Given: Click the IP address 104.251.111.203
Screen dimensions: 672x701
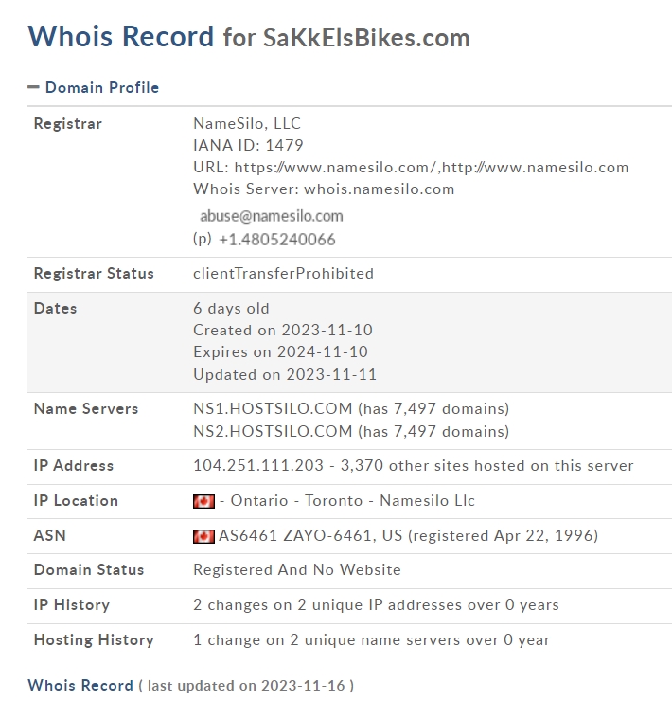Looking at the screenshot, I should (x=258, y=466).
